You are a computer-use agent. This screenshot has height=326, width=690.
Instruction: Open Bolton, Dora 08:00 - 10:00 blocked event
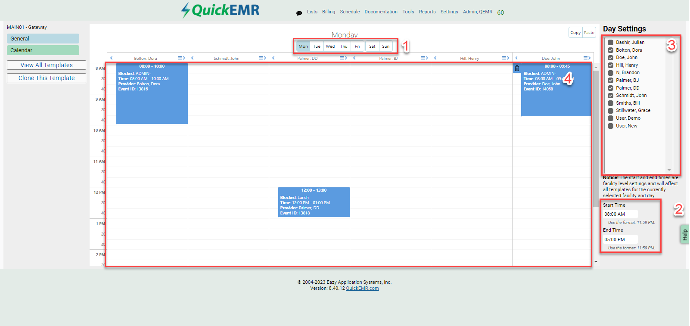point(152,93)
